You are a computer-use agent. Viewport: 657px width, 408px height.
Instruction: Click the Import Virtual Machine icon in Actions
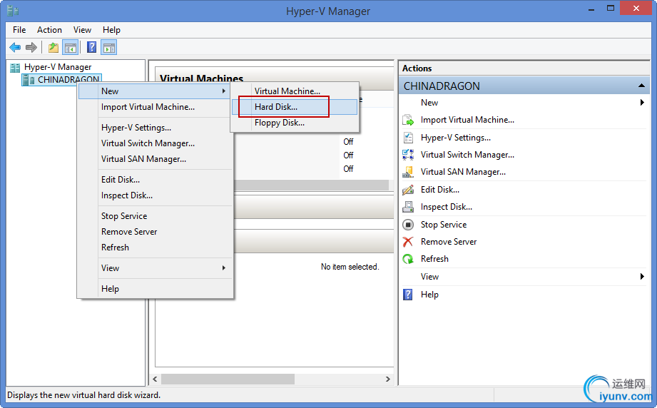(x=408, y=121)
